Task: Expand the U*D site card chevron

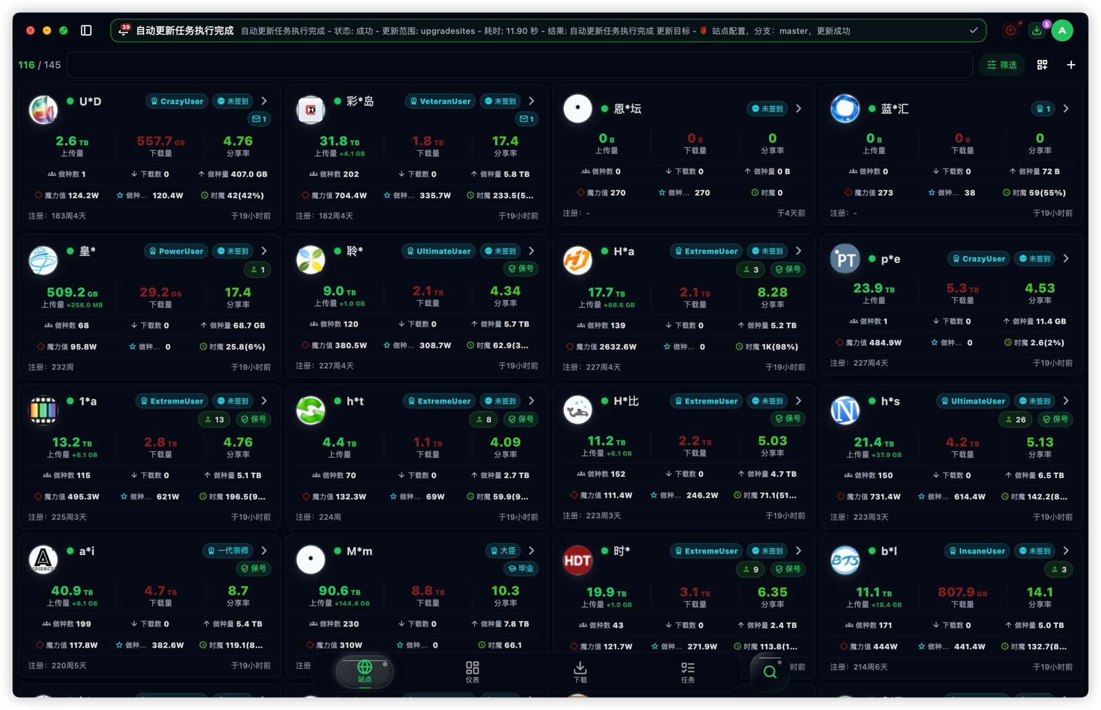Action: (x=264, y=101)
